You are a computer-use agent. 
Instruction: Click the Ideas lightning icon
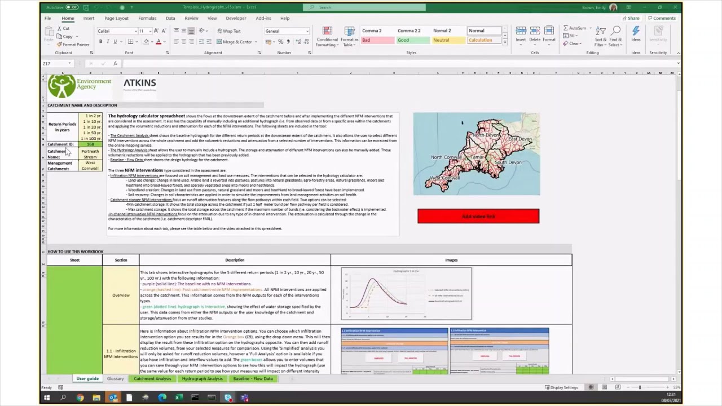pyautogui.click(x=636, y=34)
